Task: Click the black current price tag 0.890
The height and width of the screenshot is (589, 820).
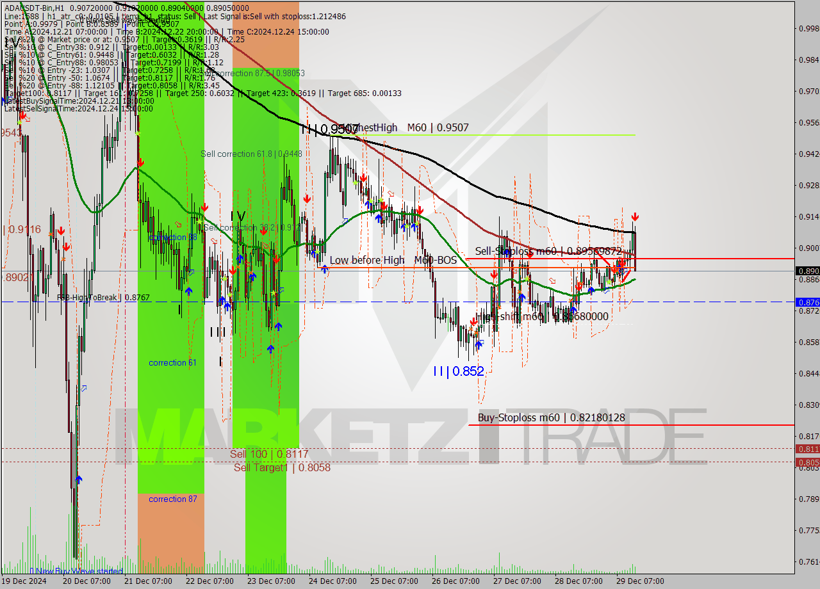Action: click(x=808, y=271)
